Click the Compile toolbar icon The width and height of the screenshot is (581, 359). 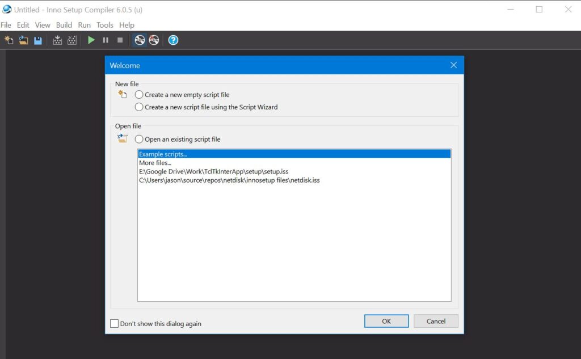[x=57, y=40]
